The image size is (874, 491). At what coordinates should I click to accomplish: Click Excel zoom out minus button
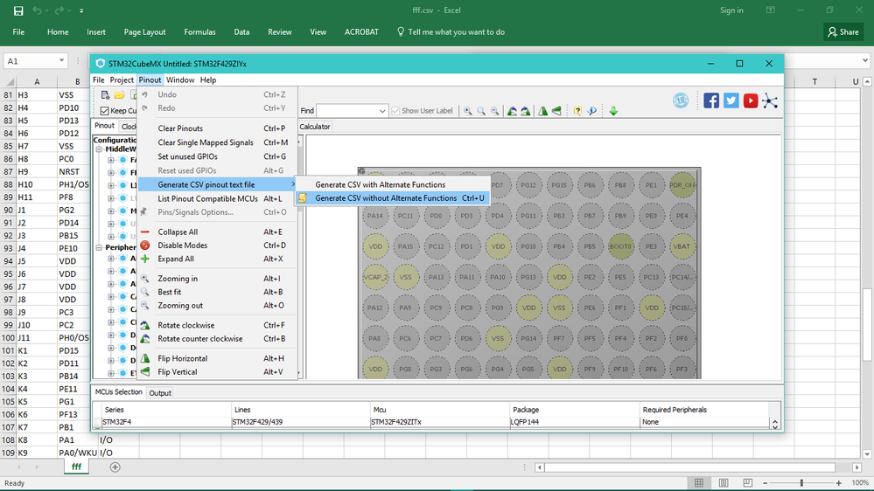(765, 483)
